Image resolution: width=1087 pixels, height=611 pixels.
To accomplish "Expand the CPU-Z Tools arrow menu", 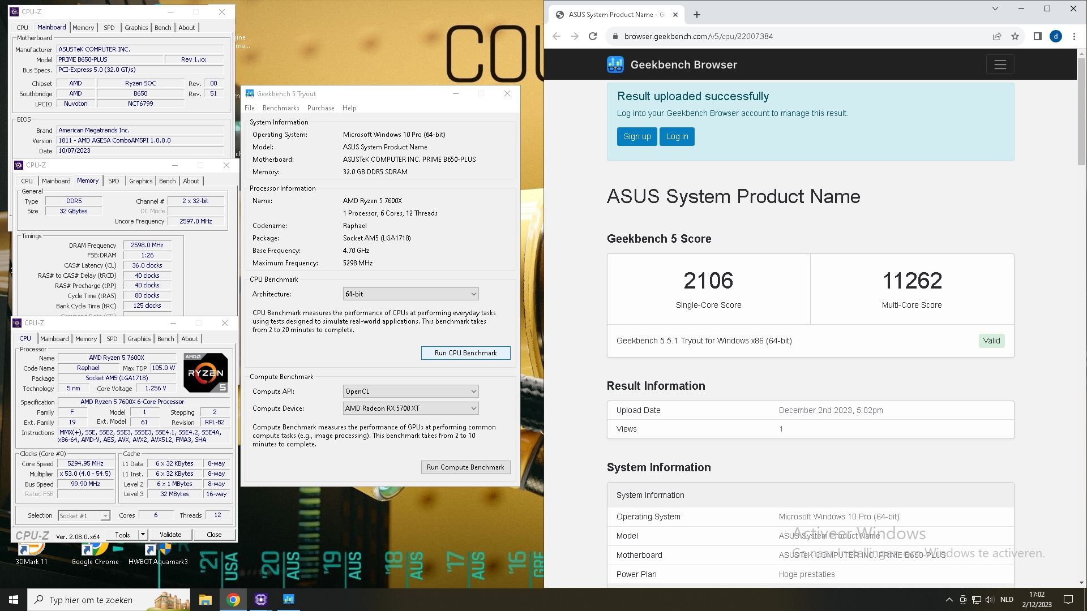I will (x=143, y=535).
